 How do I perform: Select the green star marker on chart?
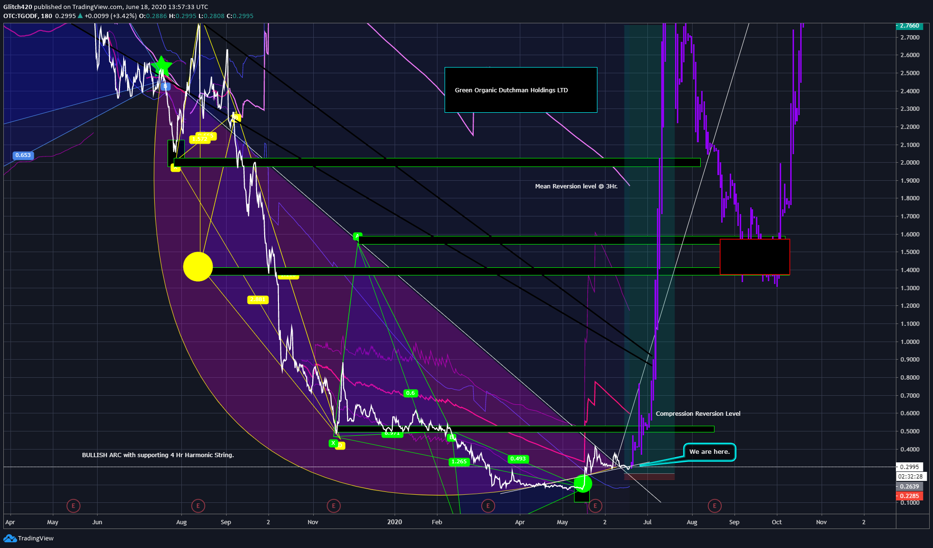coord(162,66)
